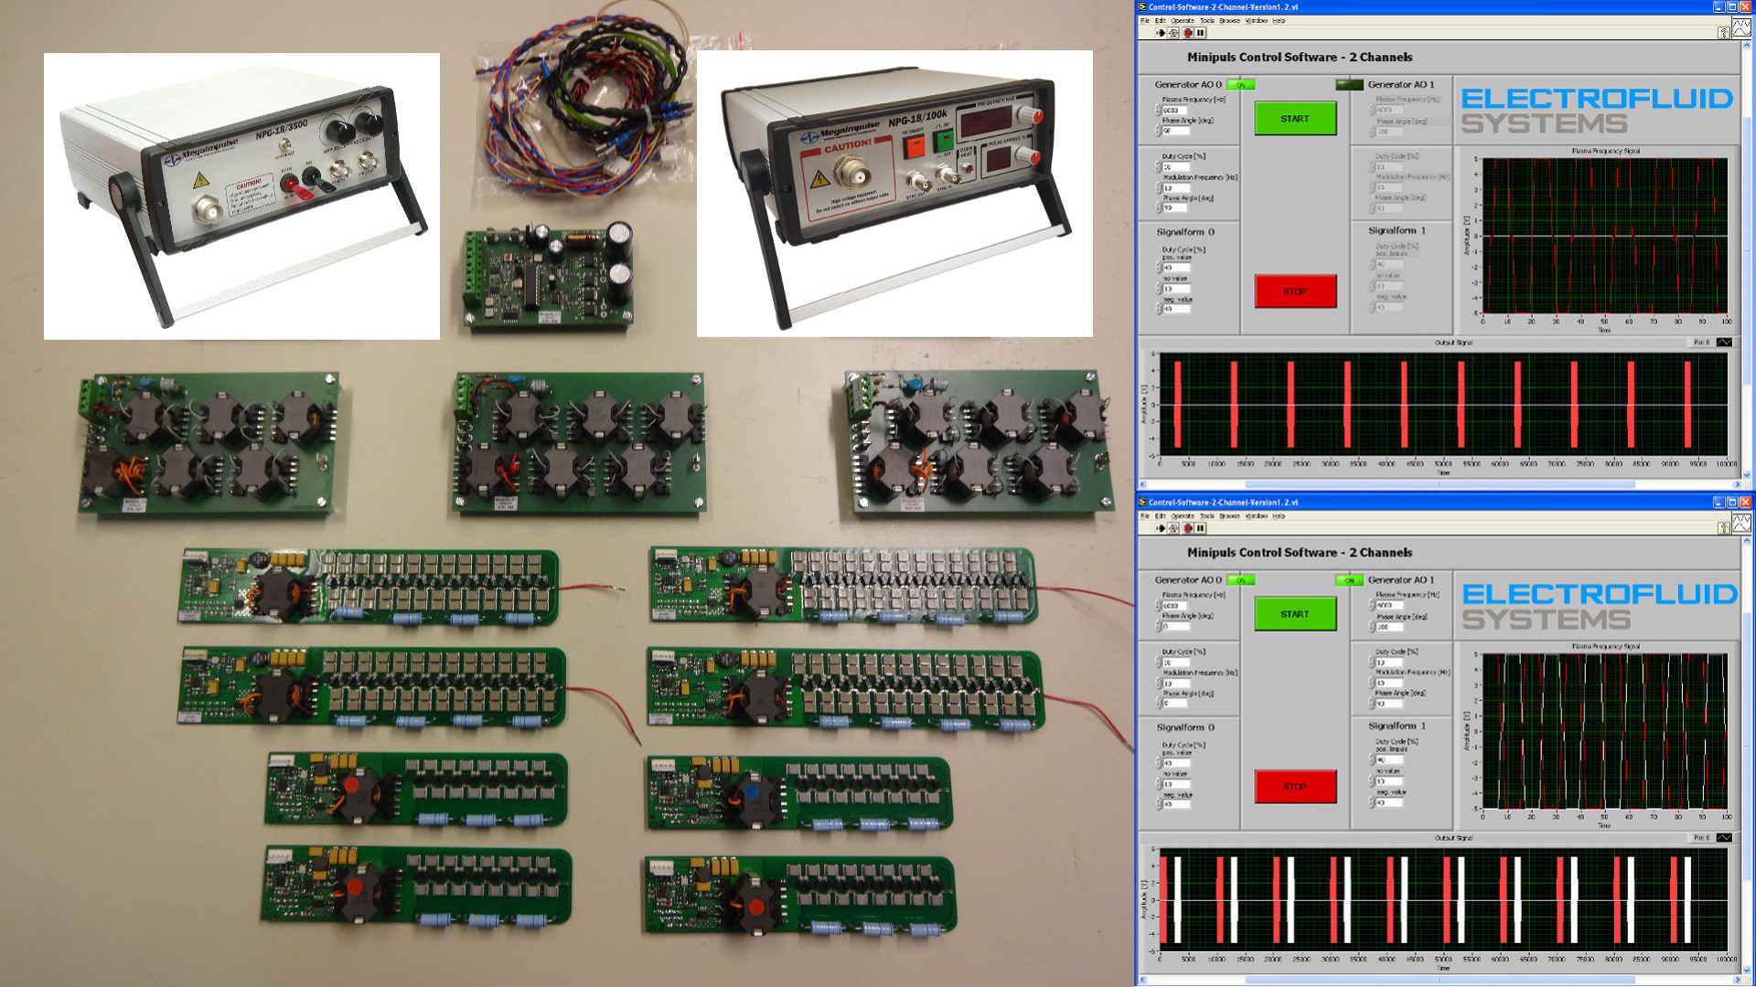Click the NPG-18/3500 generator photo
The width and height of the screenshot is (1756, 987).
pos(241,196)
